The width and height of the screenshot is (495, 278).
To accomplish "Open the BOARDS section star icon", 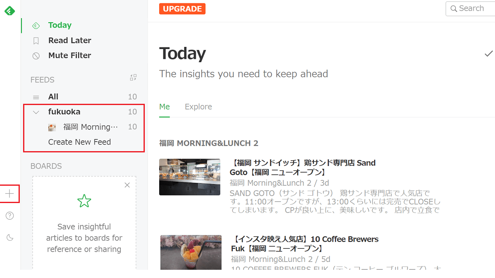I will [84, 201].
